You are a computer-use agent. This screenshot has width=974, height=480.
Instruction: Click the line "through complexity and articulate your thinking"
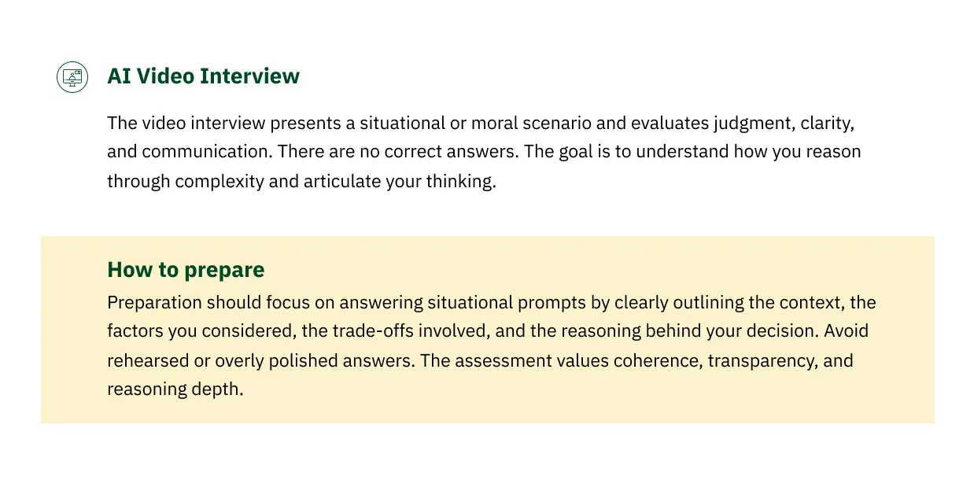pyautogui.click(x=301, y=180)
